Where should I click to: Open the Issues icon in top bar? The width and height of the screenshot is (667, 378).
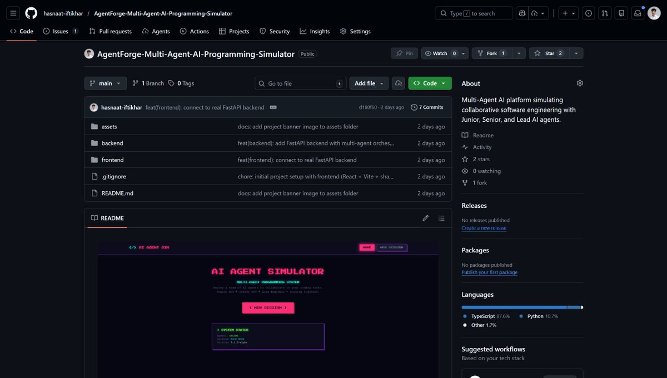(589, 13)
